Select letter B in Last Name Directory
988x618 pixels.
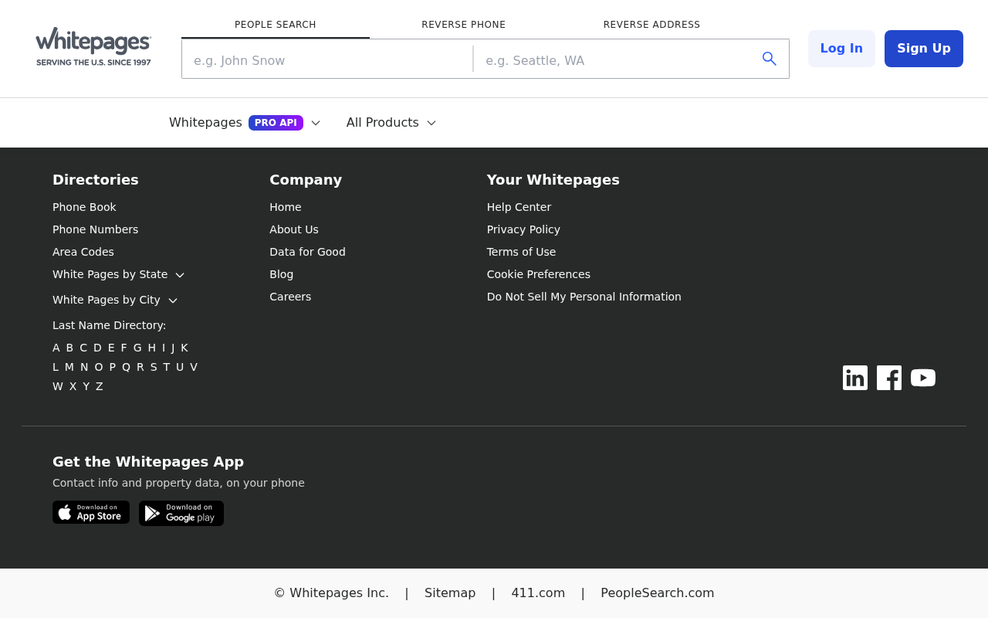(x=69, y=348)
